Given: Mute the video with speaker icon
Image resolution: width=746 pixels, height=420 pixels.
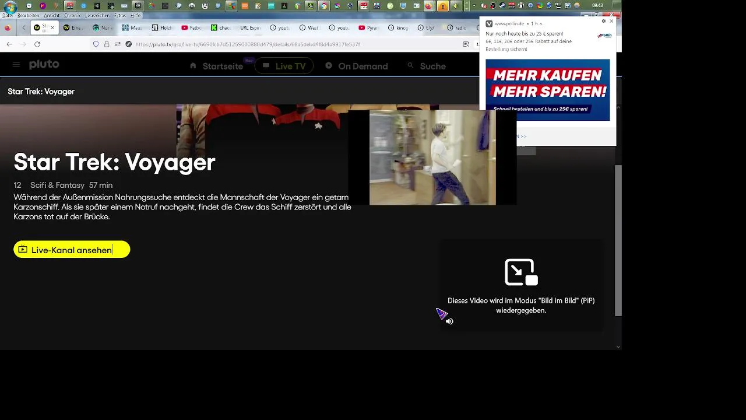Looking at the screenshot, I should [449, 321].
